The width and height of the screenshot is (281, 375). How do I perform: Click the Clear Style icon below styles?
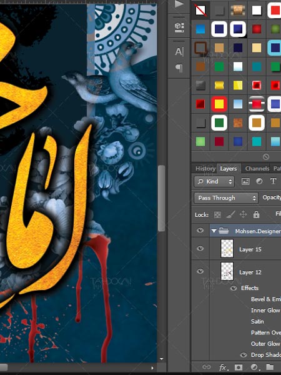[266, 157]
